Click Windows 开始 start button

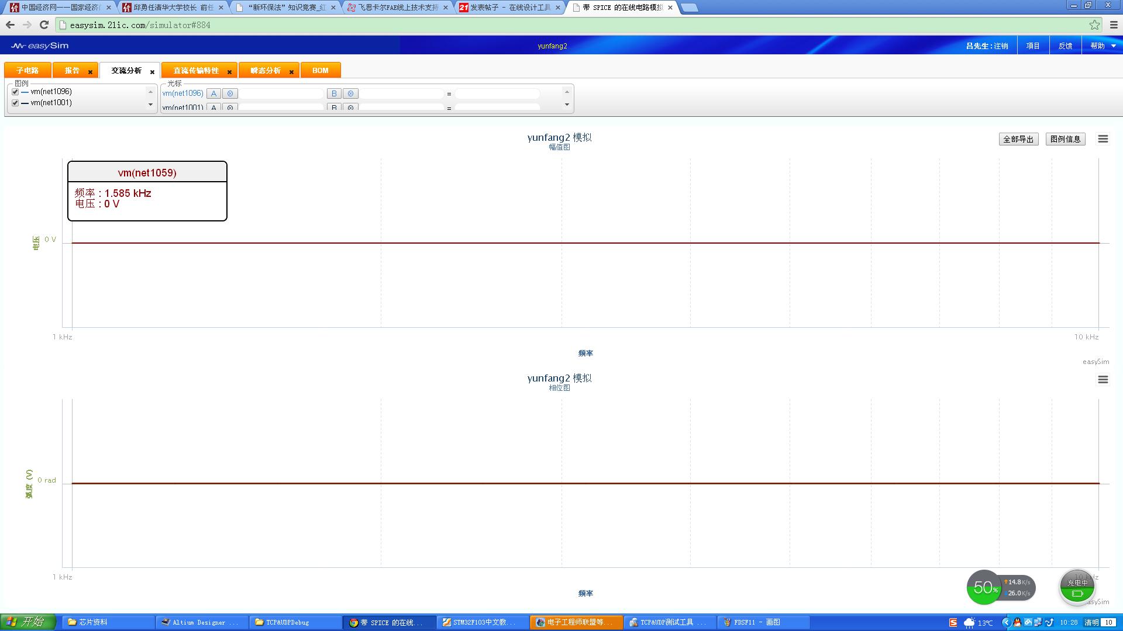[x=27, y=622]
